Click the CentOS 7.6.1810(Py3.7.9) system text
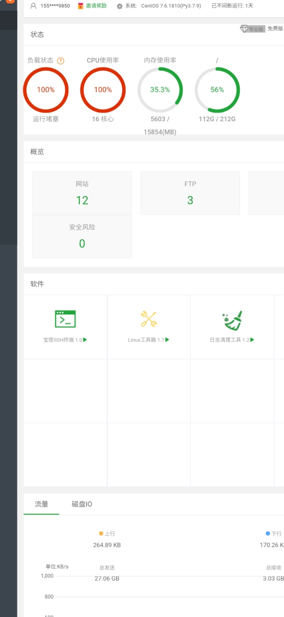 pyautogui.click(x=171, y=6)
